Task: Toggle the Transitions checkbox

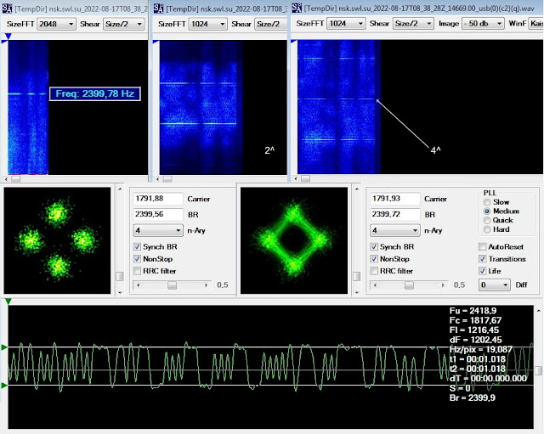Action: coord(483,259)
